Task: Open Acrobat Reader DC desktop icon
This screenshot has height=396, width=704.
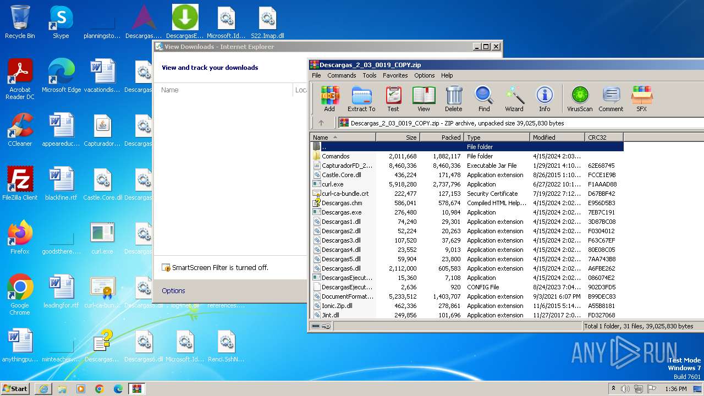Action: 20,80
